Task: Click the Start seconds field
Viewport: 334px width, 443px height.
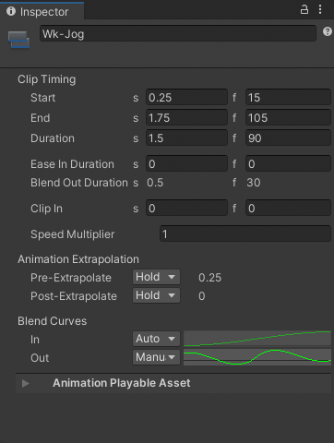Action: pos(186,98)
